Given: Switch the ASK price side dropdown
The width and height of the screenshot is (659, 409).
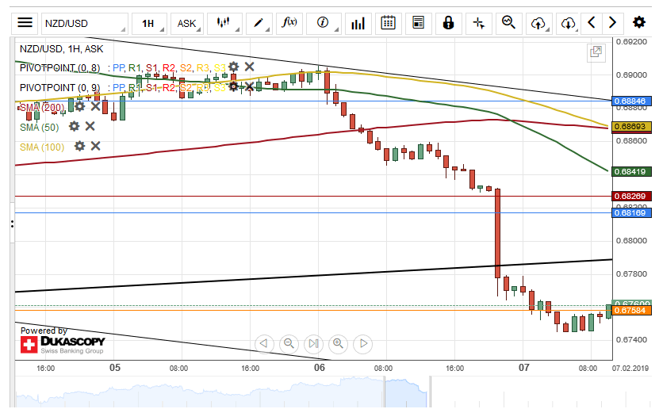Looking at the screenshot, I should 187,23.
